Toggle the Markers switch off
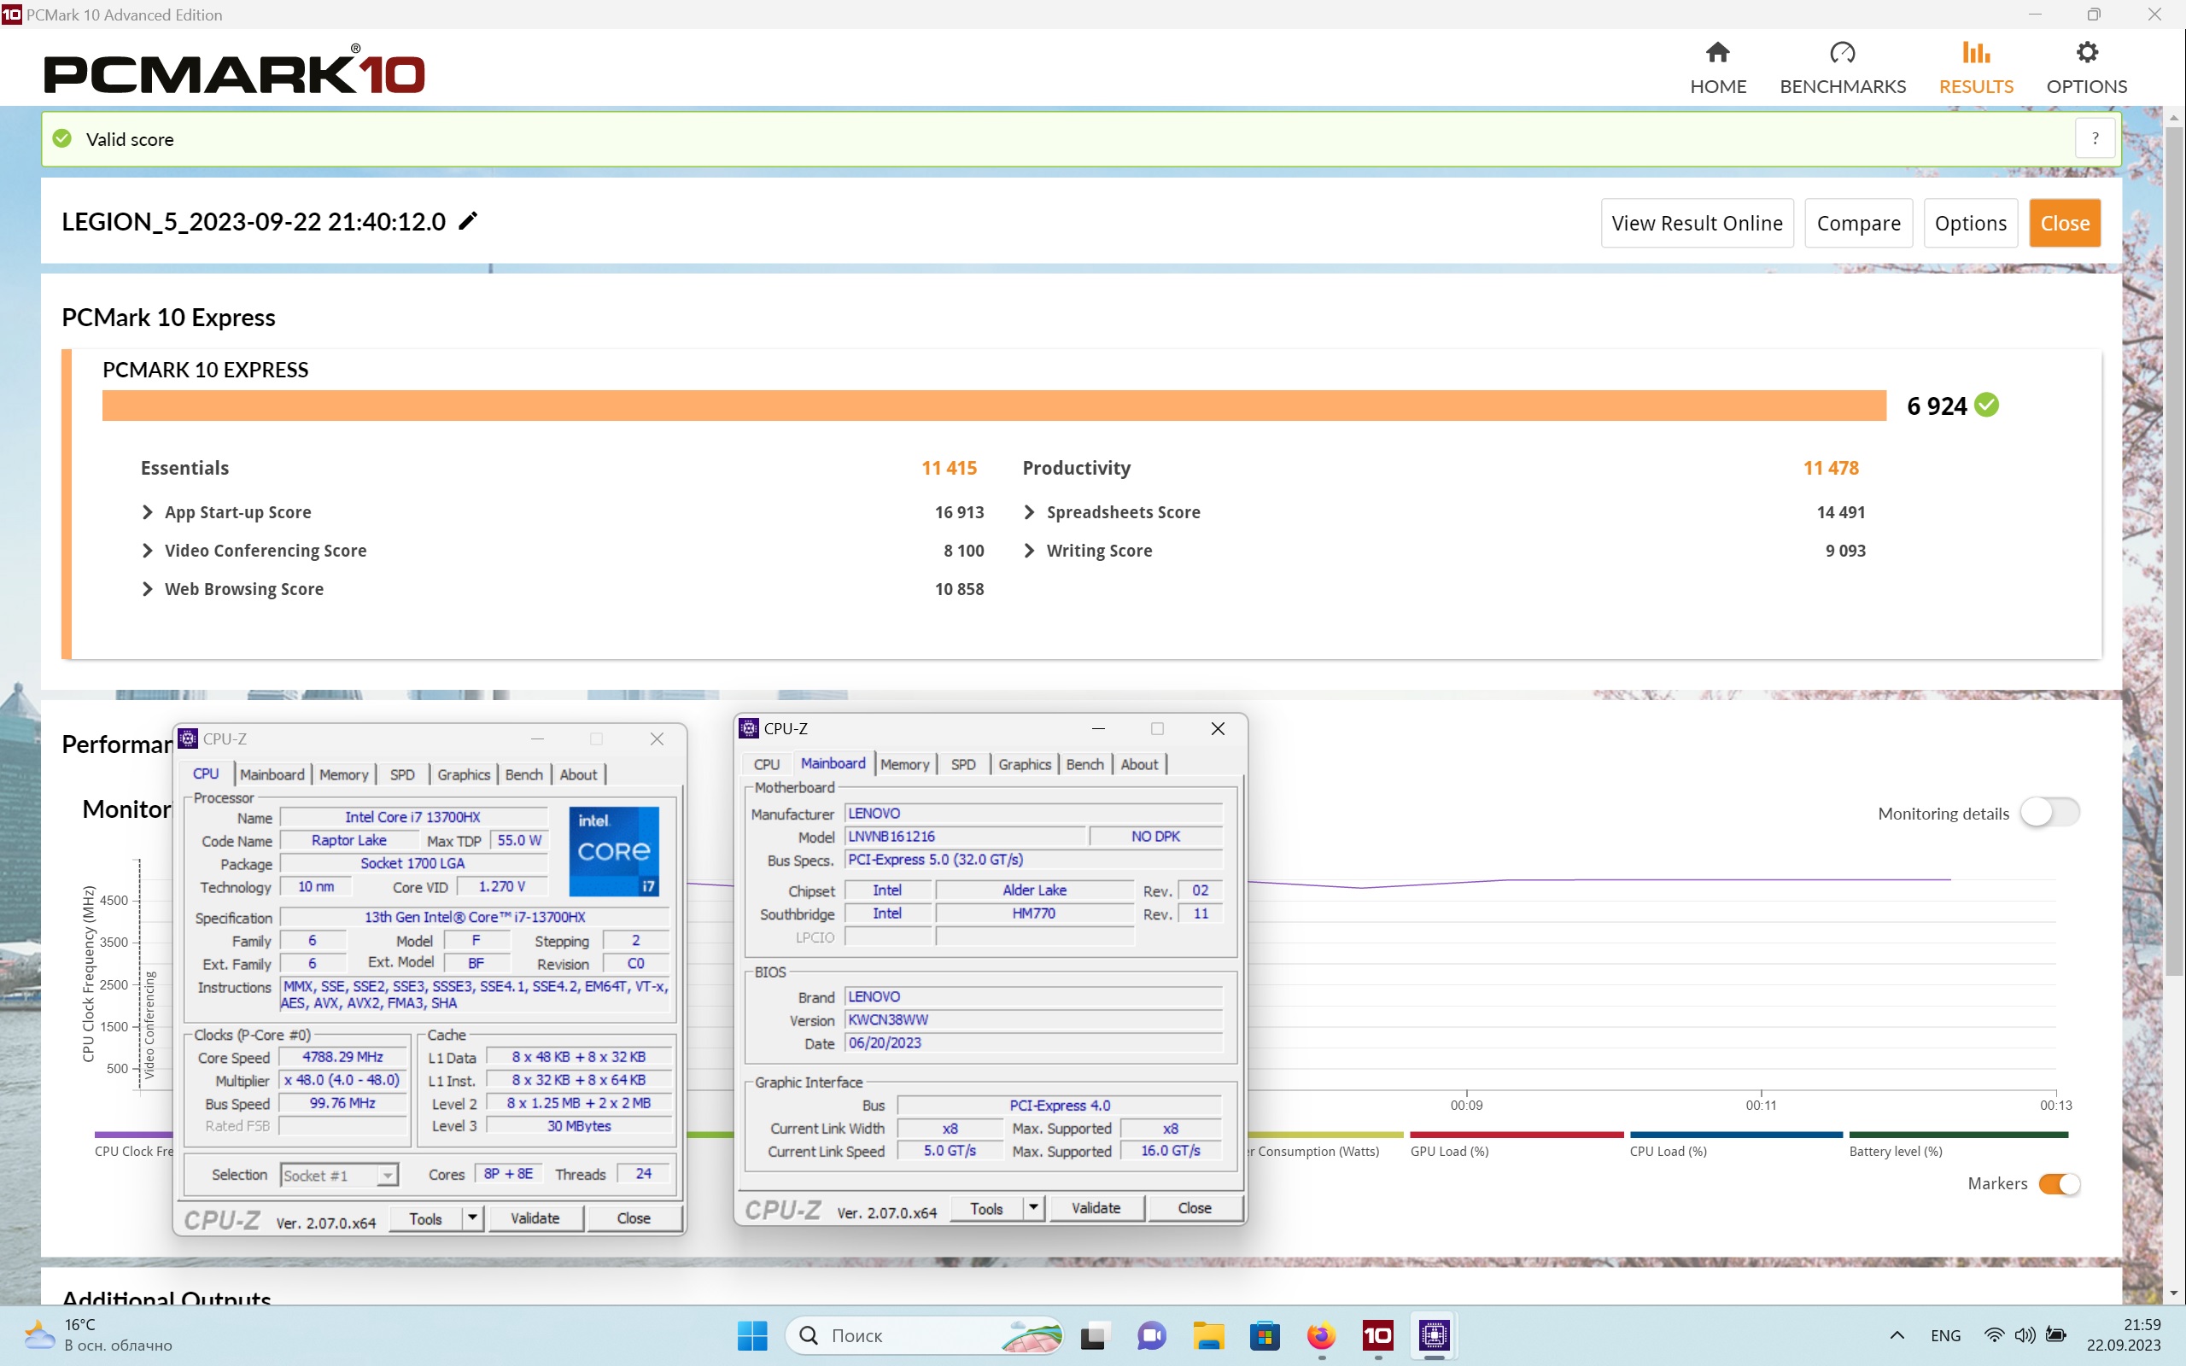The height and width of the screenshot is (1366, 2186). (2060, 1184)
